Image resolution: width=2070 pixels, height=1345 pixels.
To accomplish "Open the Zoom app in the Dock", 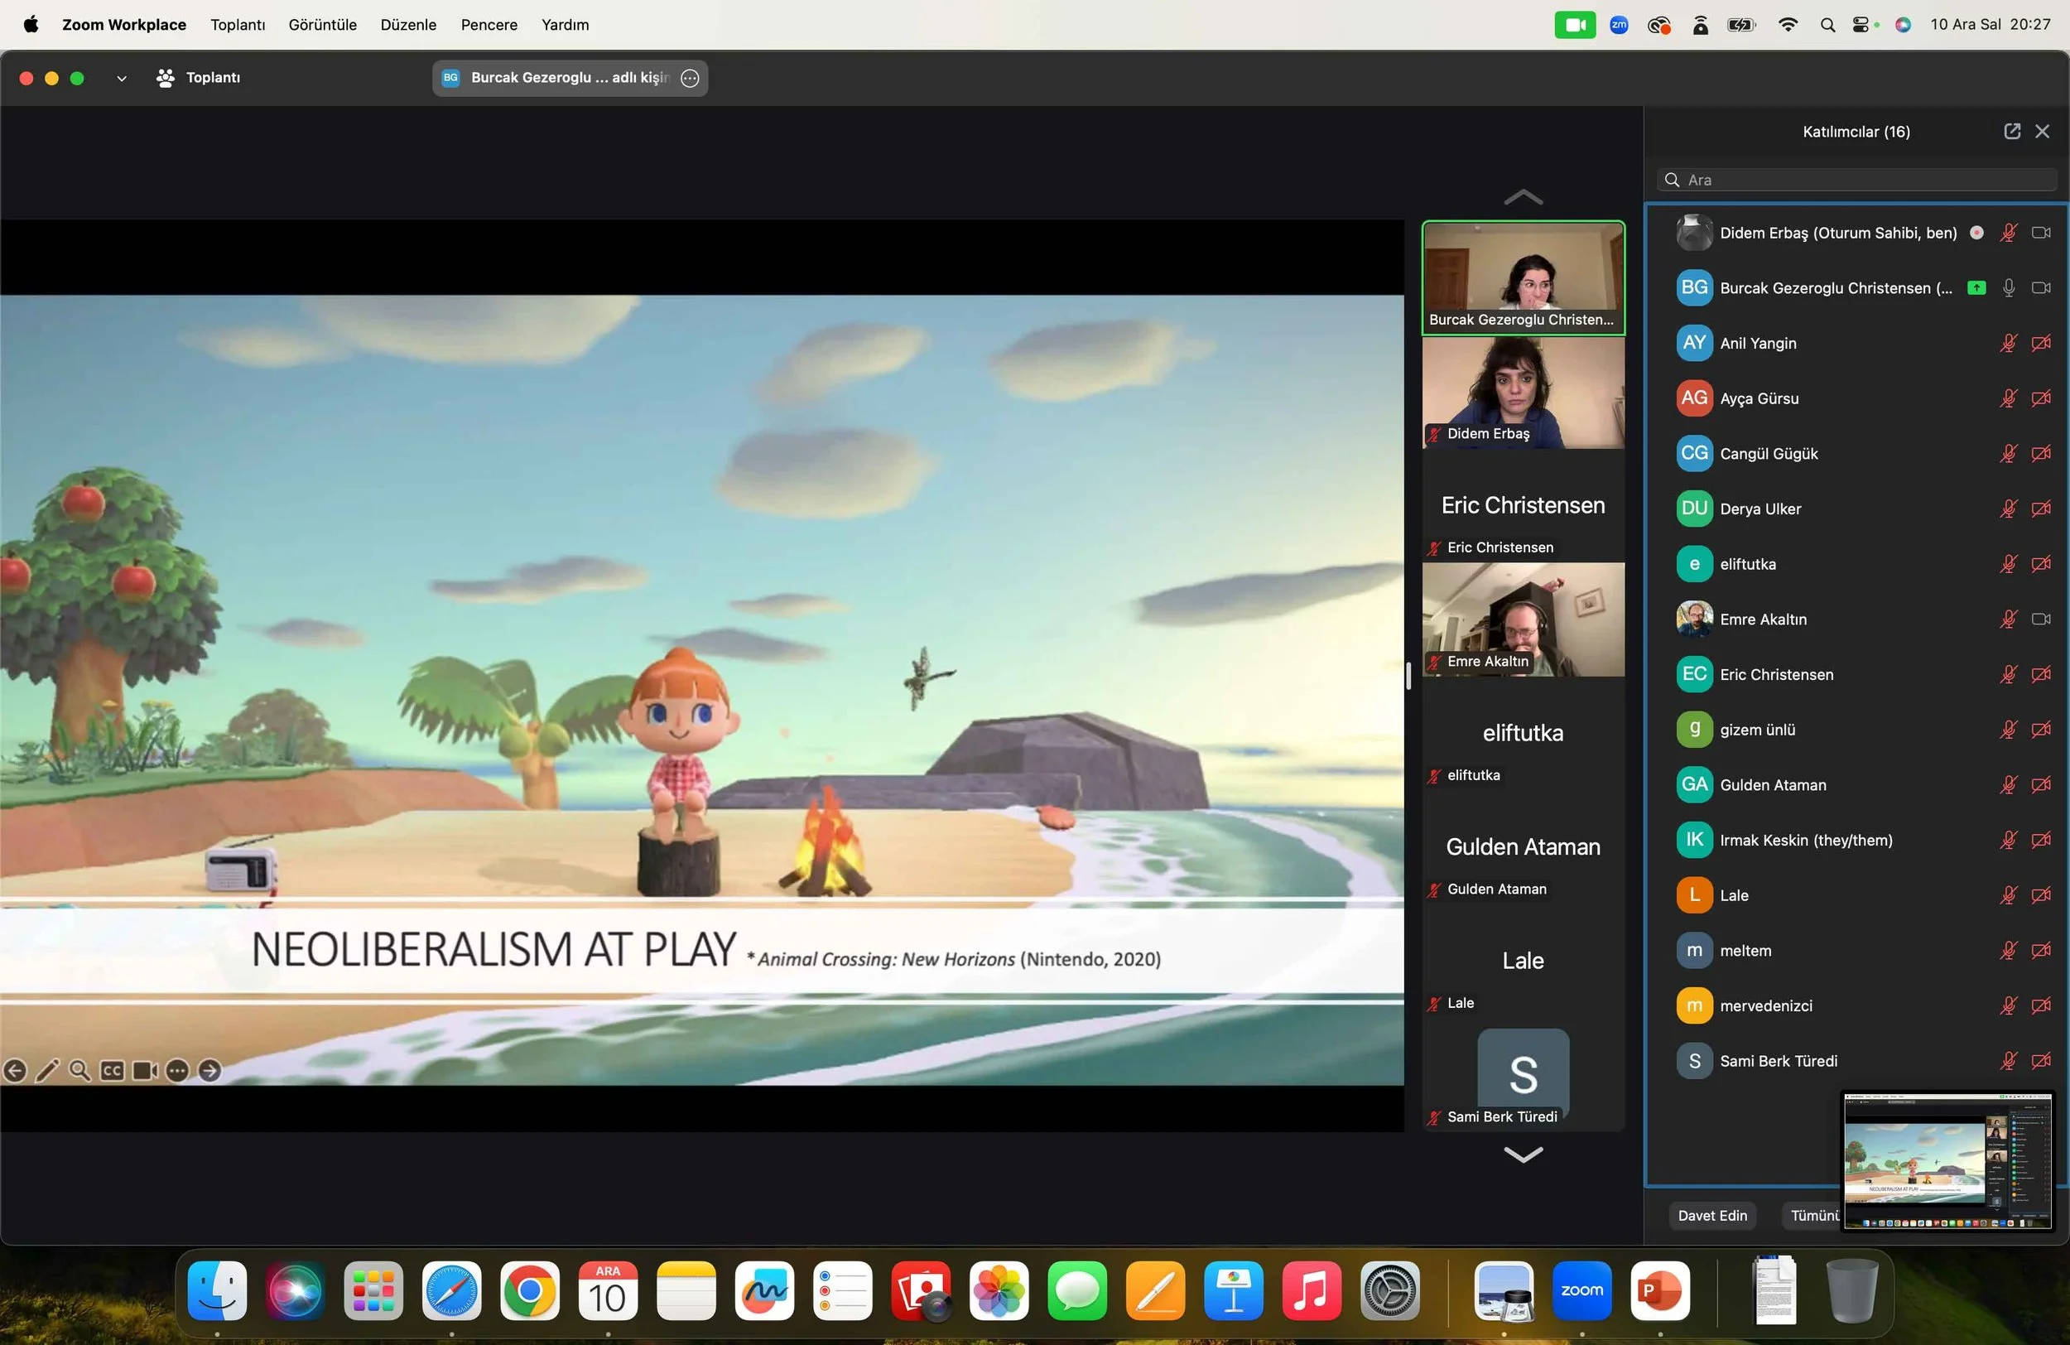I will pos(1581,1290).
